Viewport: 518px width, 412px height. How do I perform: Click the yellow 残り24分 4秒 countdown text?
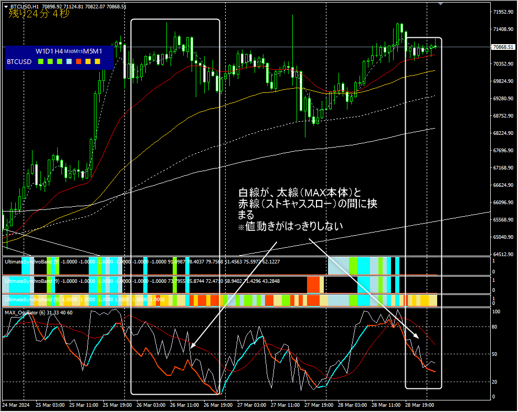click(39, 14)
